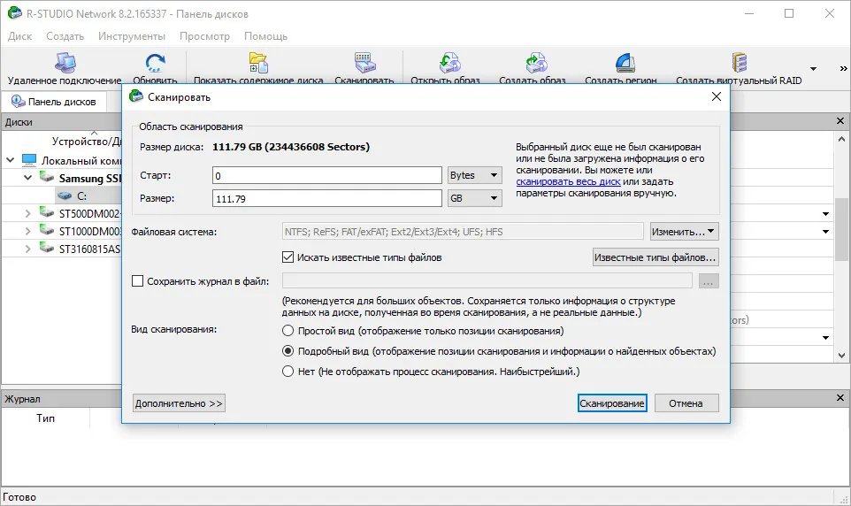The width and height of the screenshot is (851, 506).
Task: Click the Размер input field
Action: [x=327, y=198]
